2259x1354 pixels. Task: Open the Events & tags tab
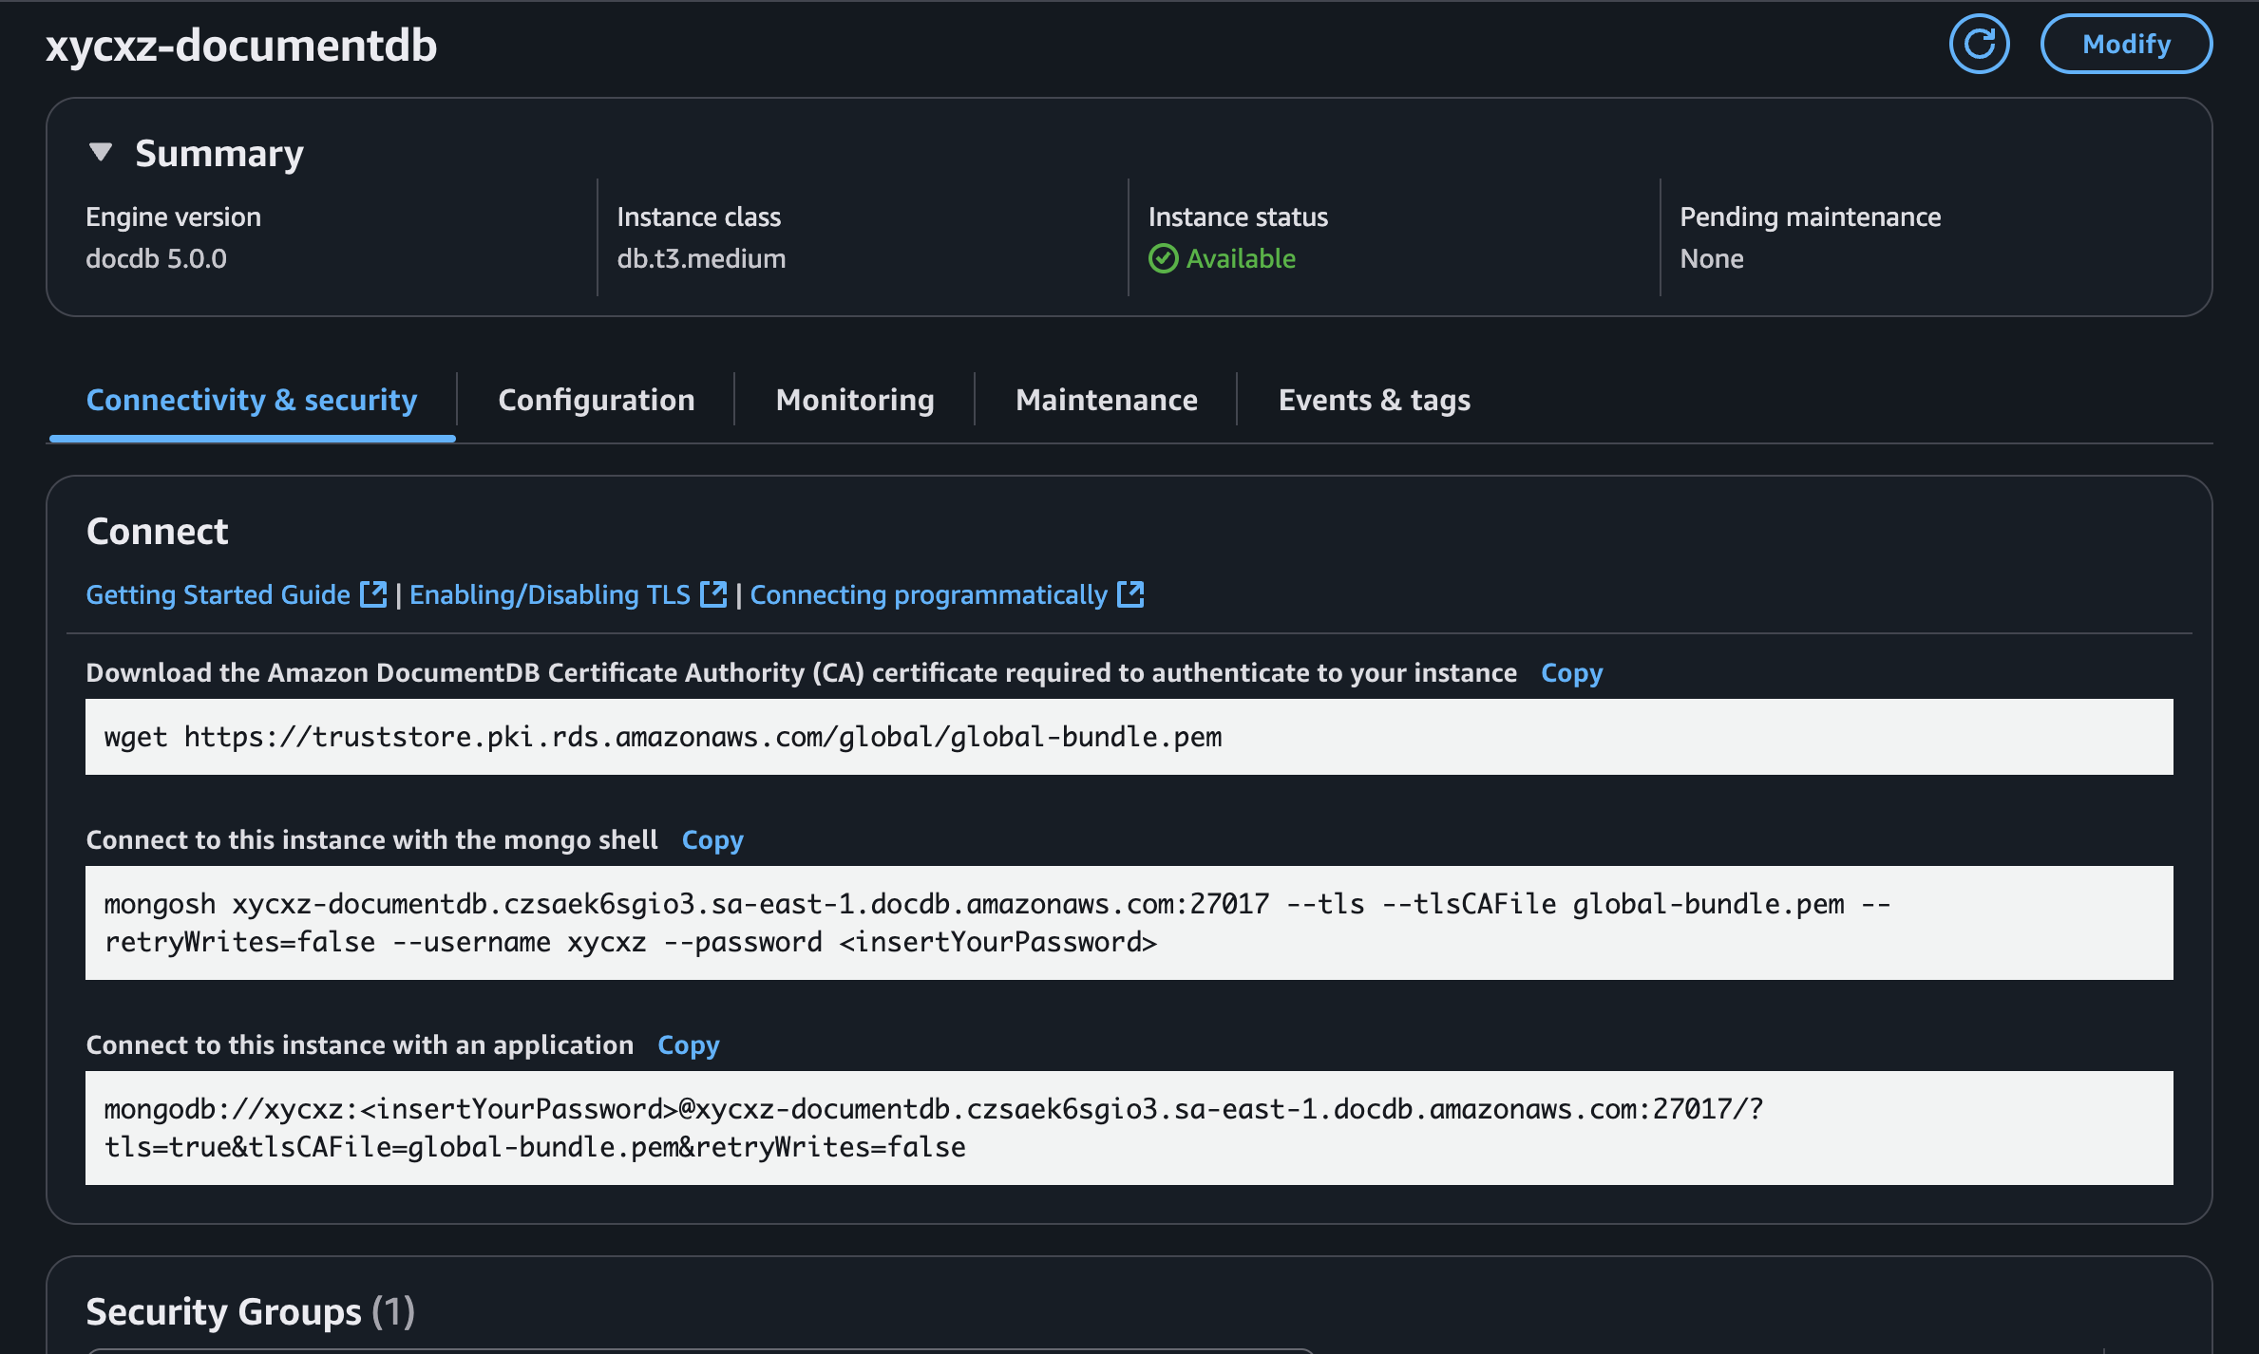tap(1374, 400)
